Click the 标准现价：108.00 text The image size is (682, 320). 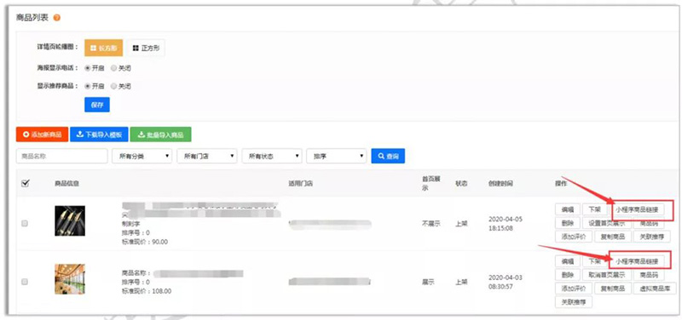(147, 291)
